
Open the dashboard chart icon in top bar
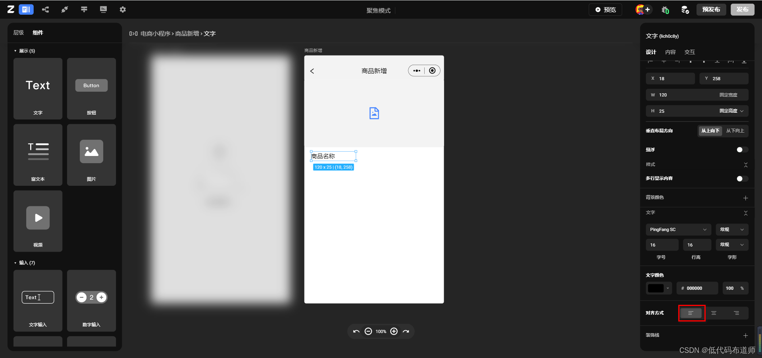pos(104,10)
